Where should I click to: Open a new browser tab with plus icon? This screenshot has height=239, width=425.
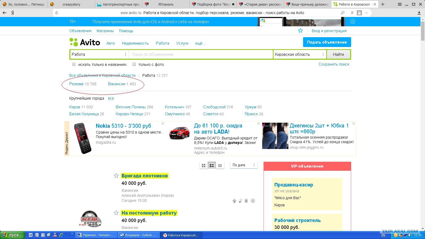click(x=383, y=4)
